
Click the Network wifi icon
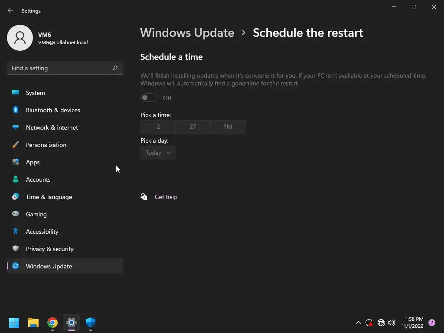pyautogui.click(x=16, y=127)
